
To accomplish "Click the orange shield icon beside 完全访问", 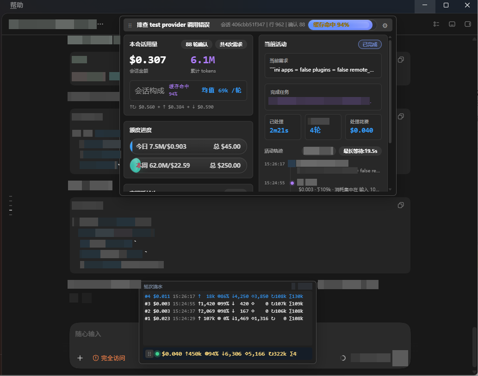I will click(96, 358).
